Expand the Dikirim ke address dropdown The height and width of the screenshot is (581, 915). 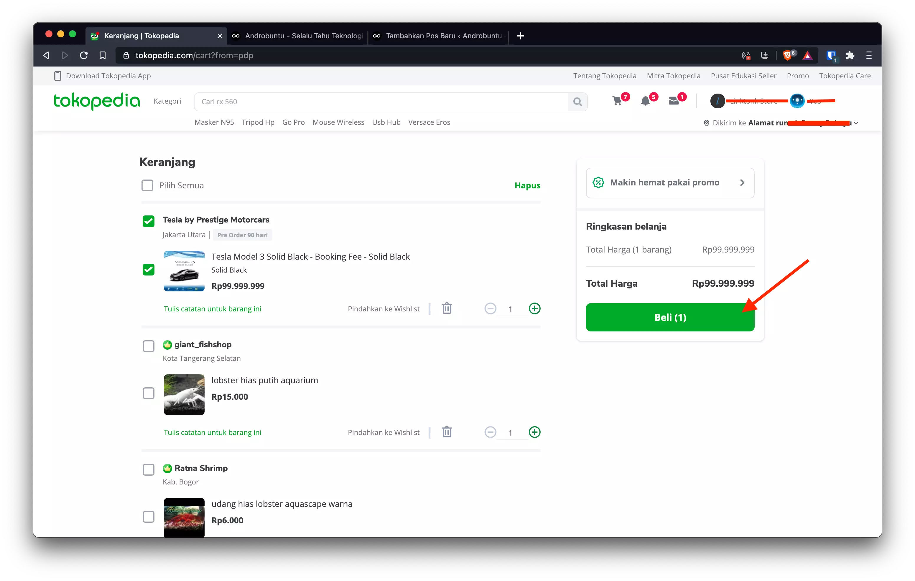[856, 122]
